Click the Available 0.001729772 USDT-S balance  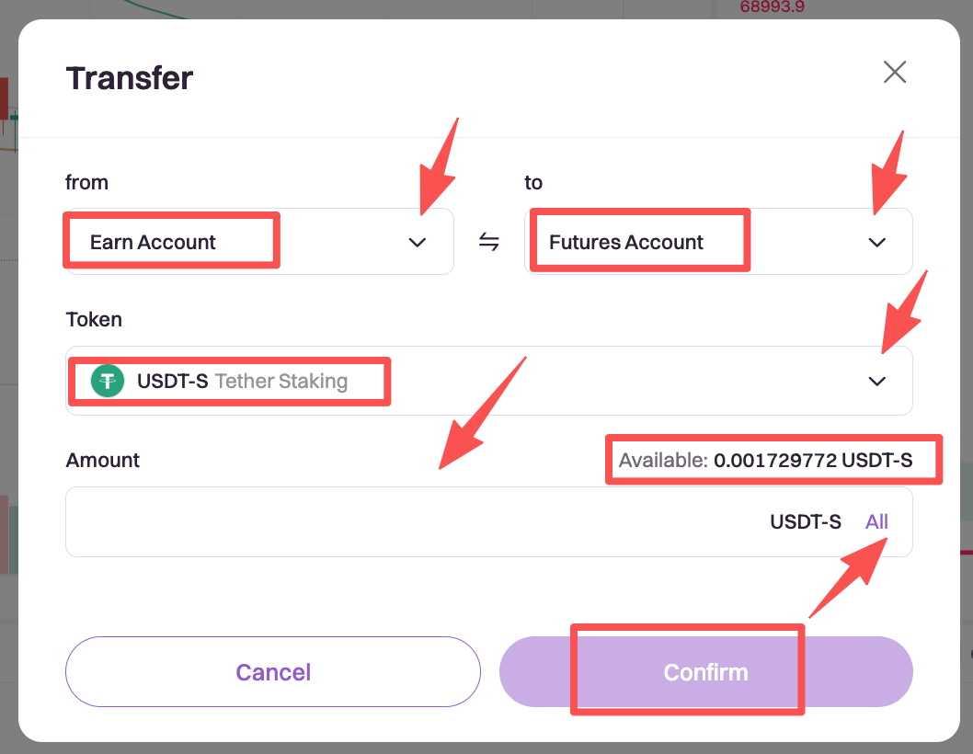766,460
